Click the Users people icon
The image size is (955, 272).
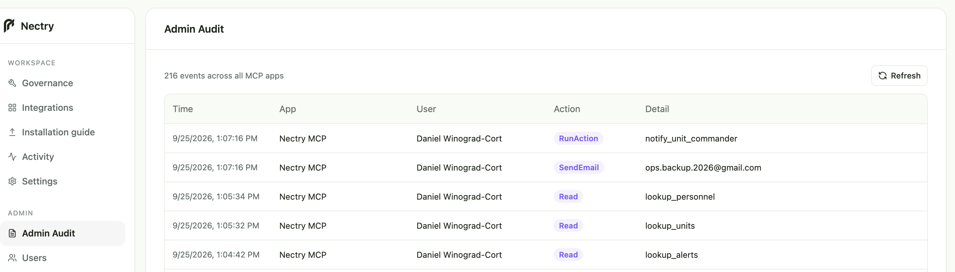point(12,257)
